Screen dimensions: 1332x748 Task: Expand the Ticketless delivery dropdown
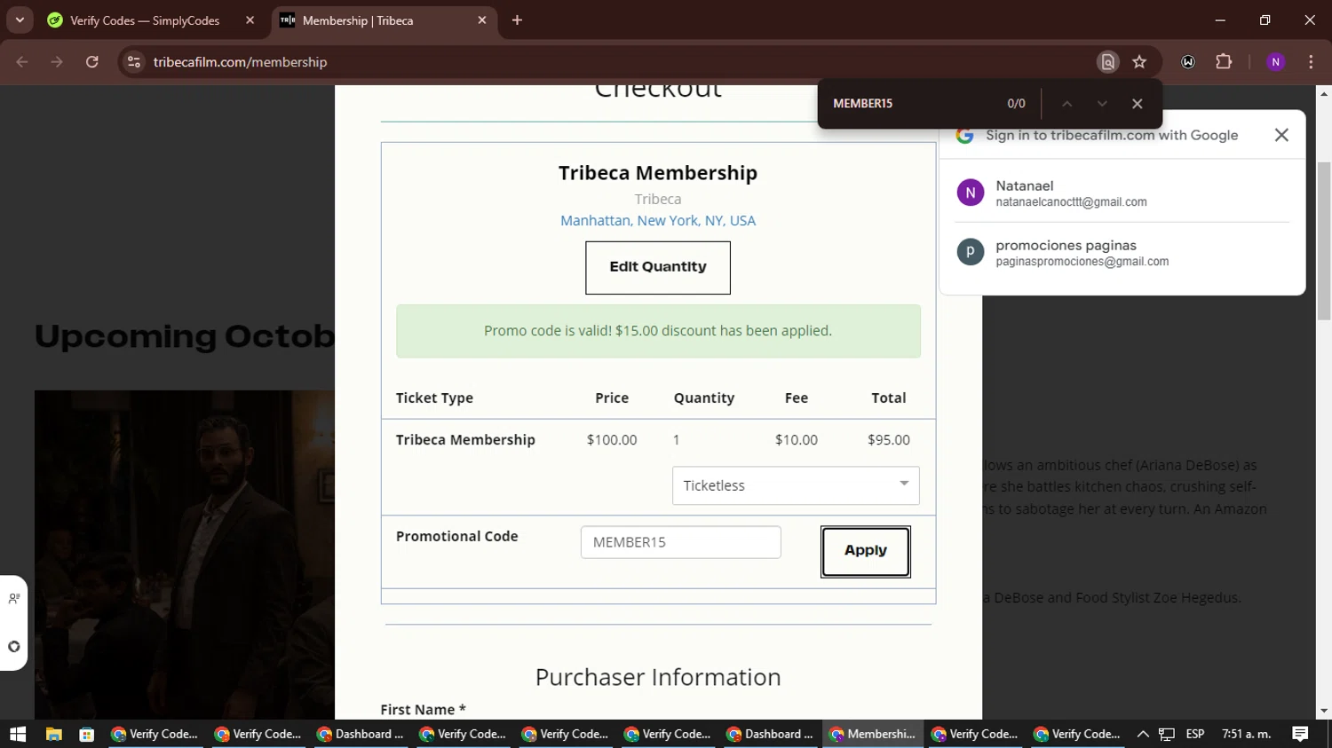tap(796, 485)
